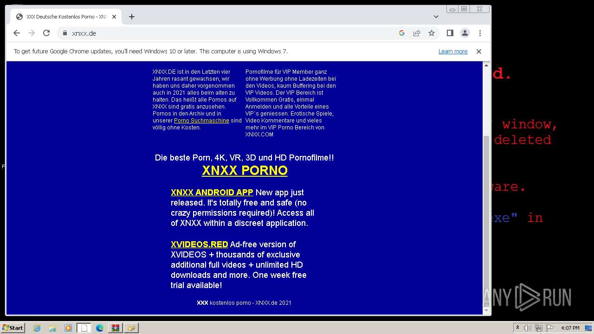Open the Chrome three-dot menu
This screenshot has width=594, height=334.
pos(480,33)
